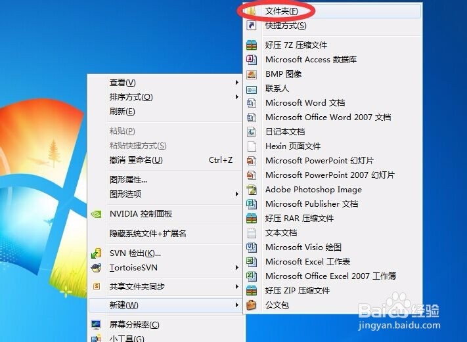467x342 pixels.
Task: Click the Office Word 2007 文档 icon
Action: (x=252, y=118)
